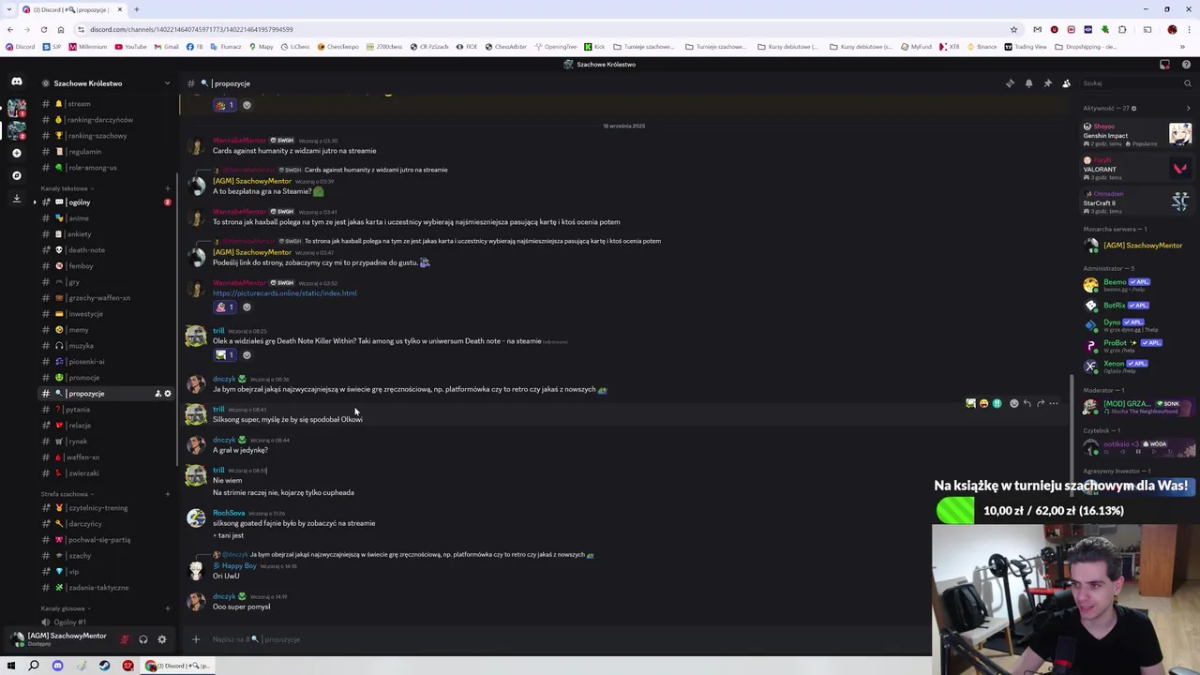This screenshot has height=675, width=1200.
Task: Open ProBot member profile
Action: [1137, 346]
